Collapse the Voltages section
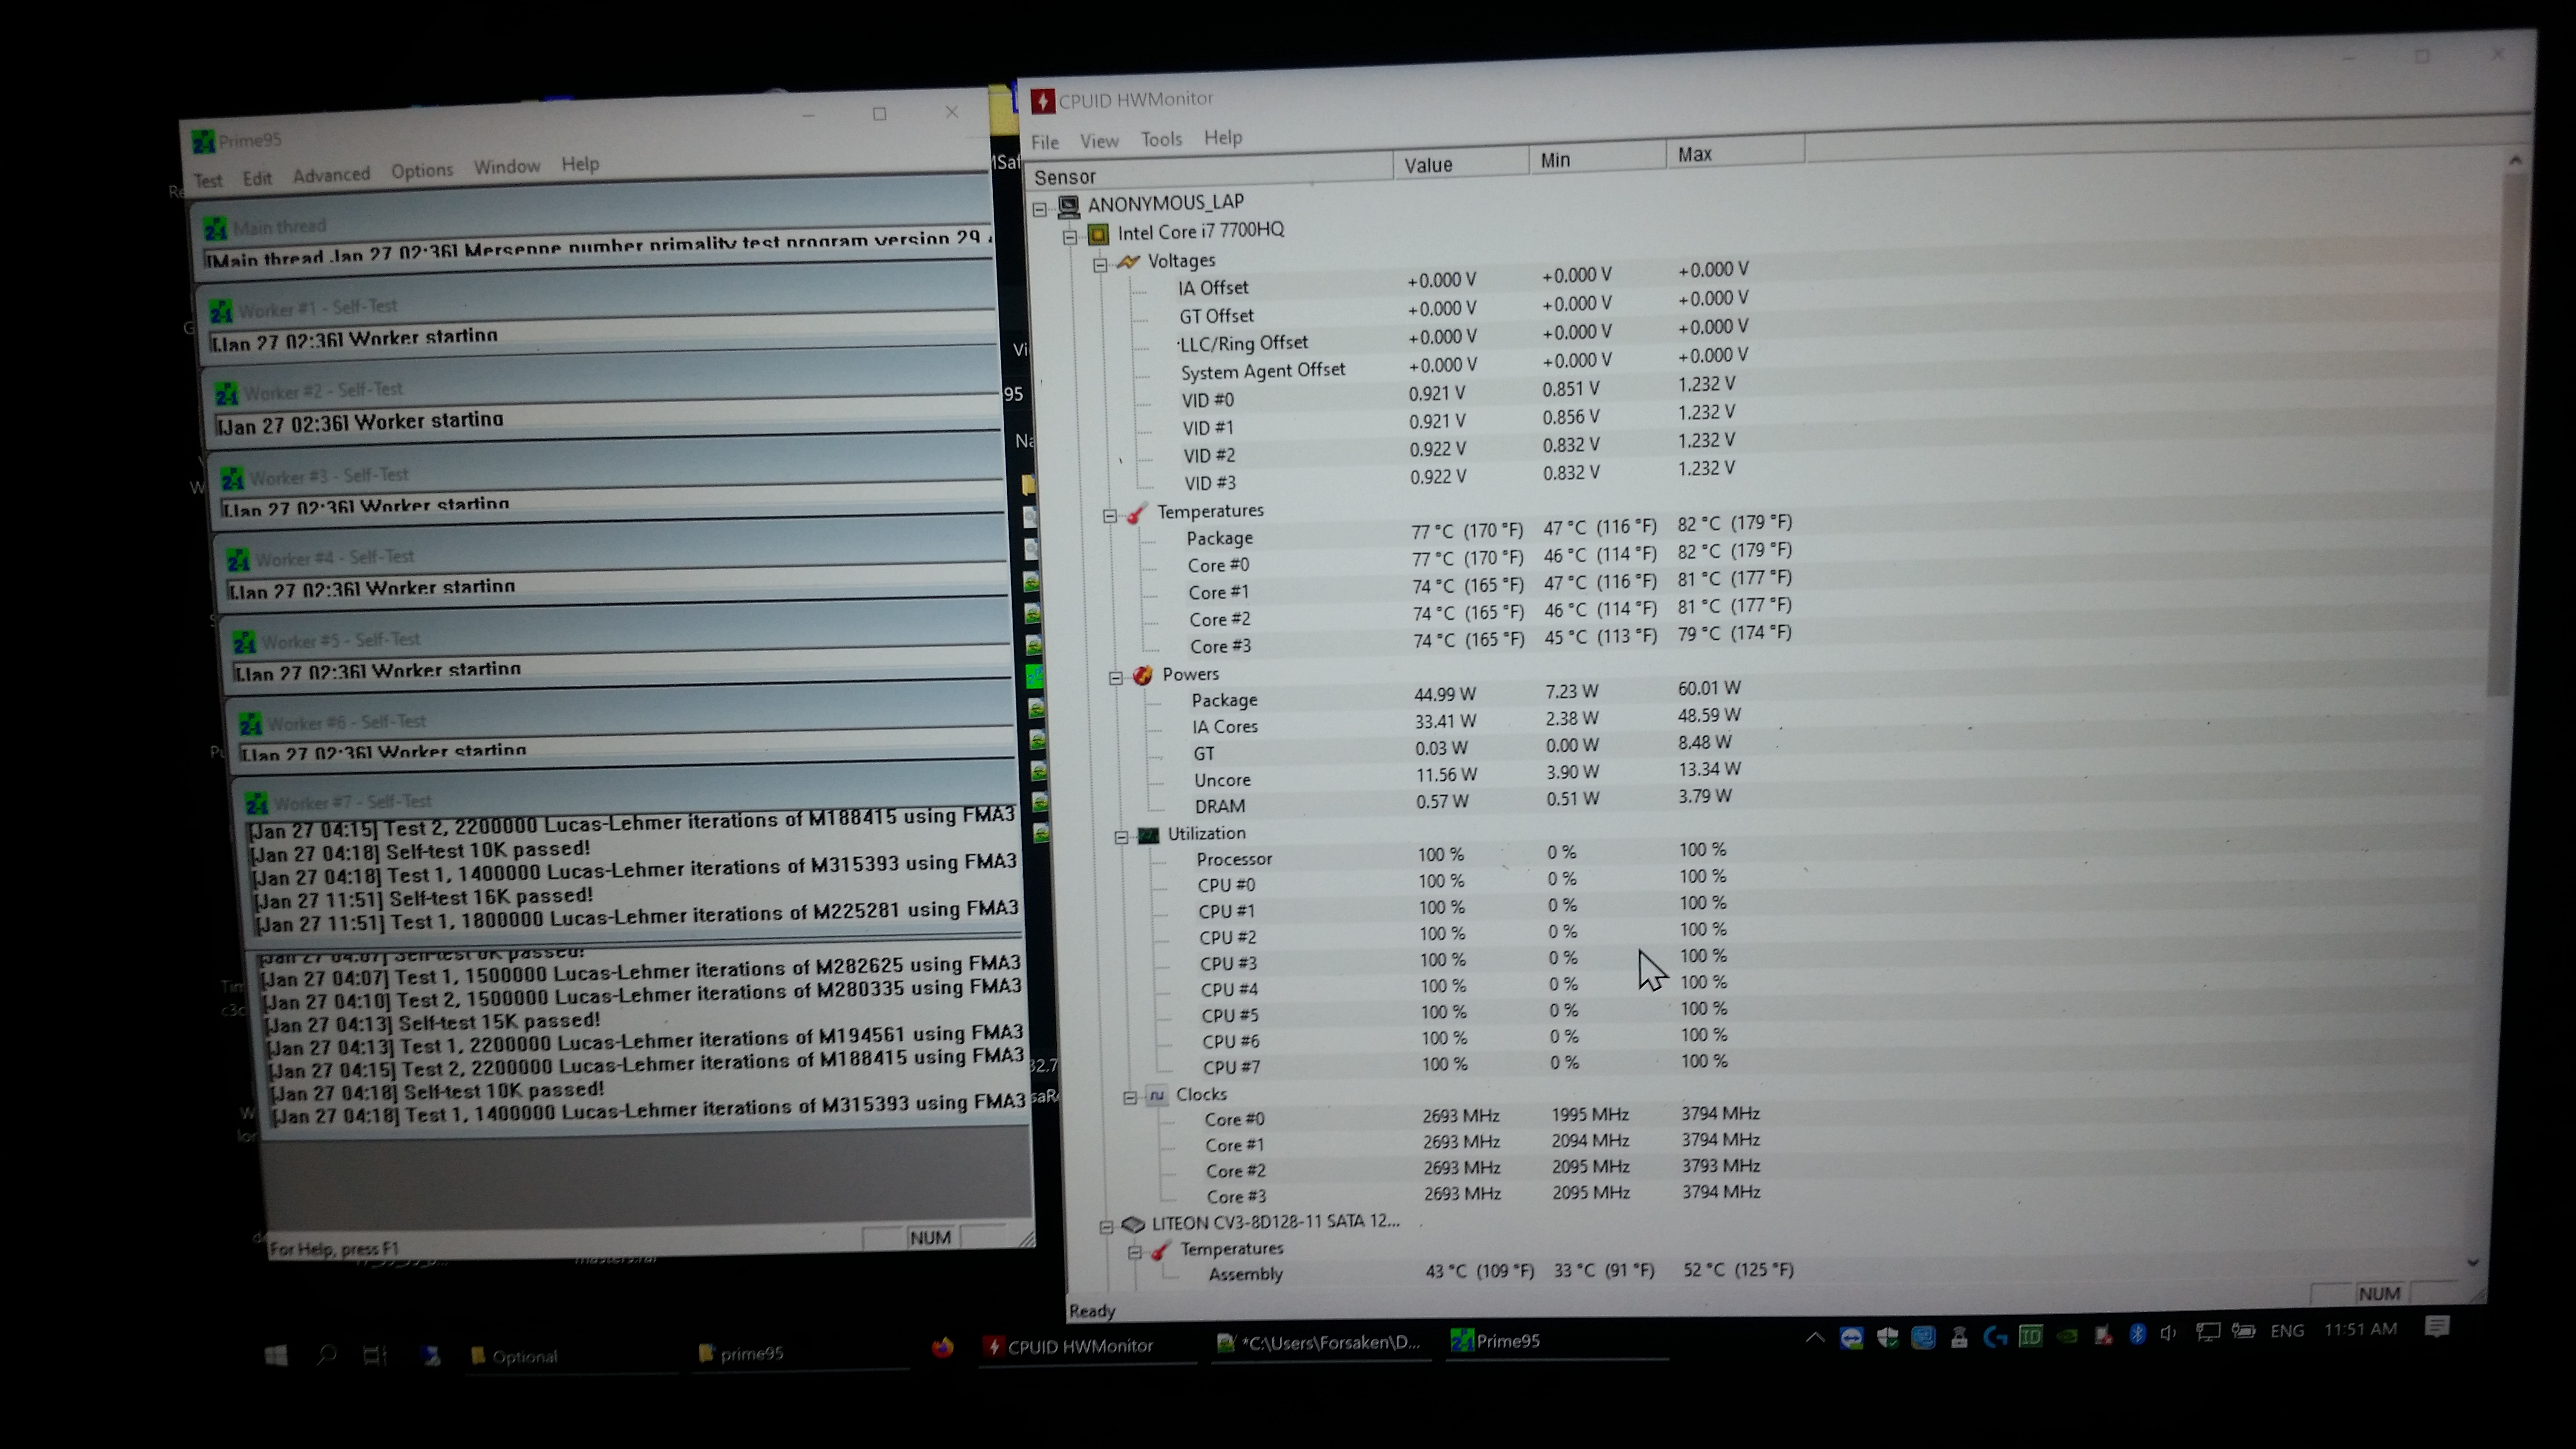Image resolution: width=2576 pixels, height=1449 pixels. [x=1100, y=265]
